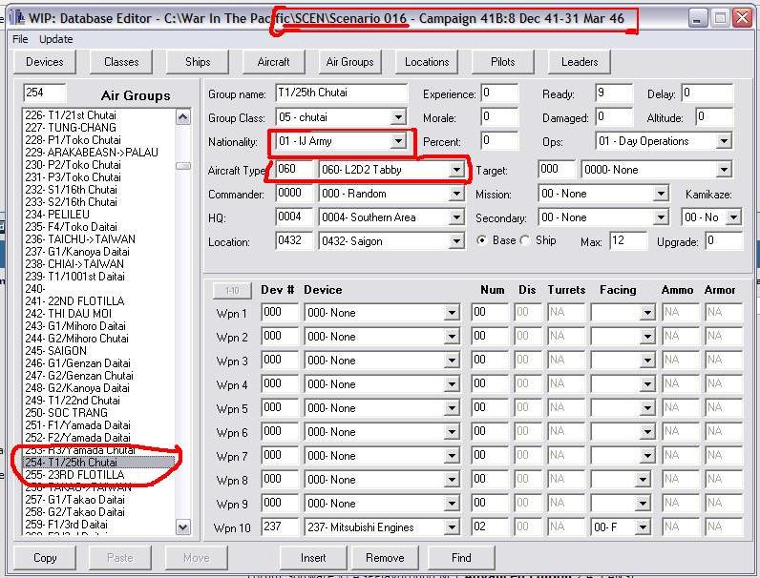This screenshot has width=760, height=578.
Task: Click the Group name field
Action: tap(341, 93)
